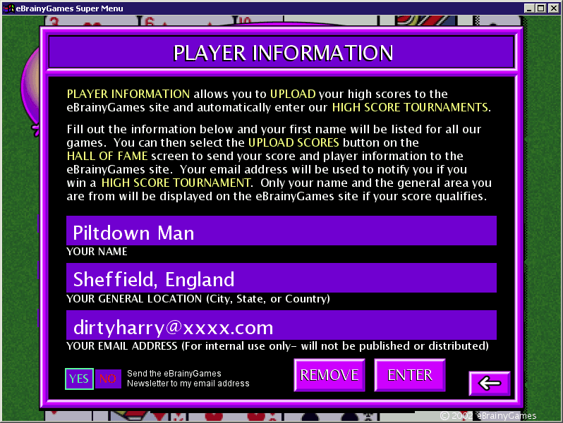
Task: Click 'HALL OF FAME' highlighted text
Action: [x=107, y=156]
